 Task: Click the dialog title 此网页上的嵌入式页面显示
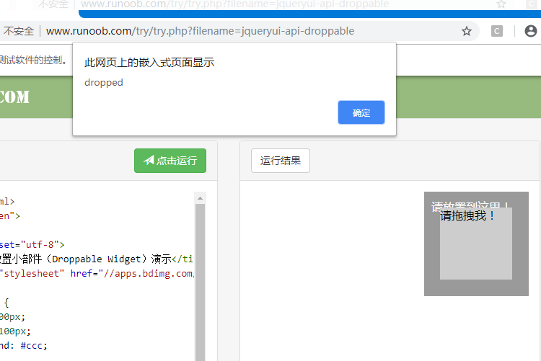coord(149,63)
